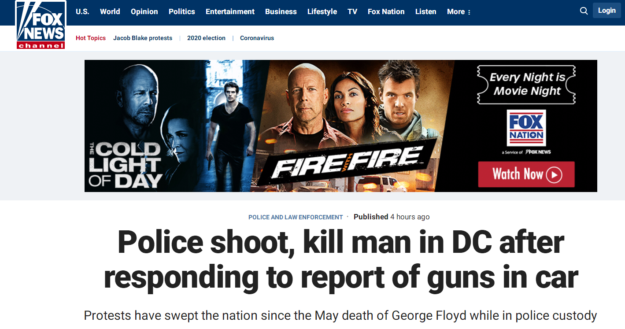Select the Listen menu item
The height and width of the screenshot is (329, 625).
click(426, 12)
